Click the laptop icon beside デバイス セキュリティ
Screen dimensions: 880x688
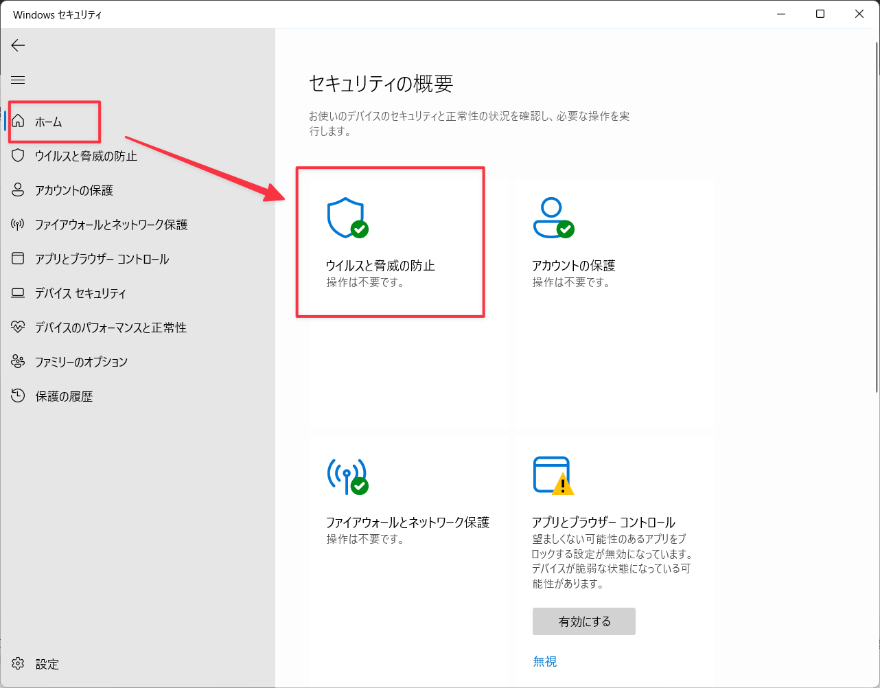(19, 293)
